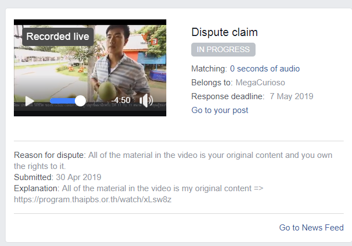Click the Recorded live badge
Image resolution: width=352 pixels, height=246 pixels.
coord(58,37)
